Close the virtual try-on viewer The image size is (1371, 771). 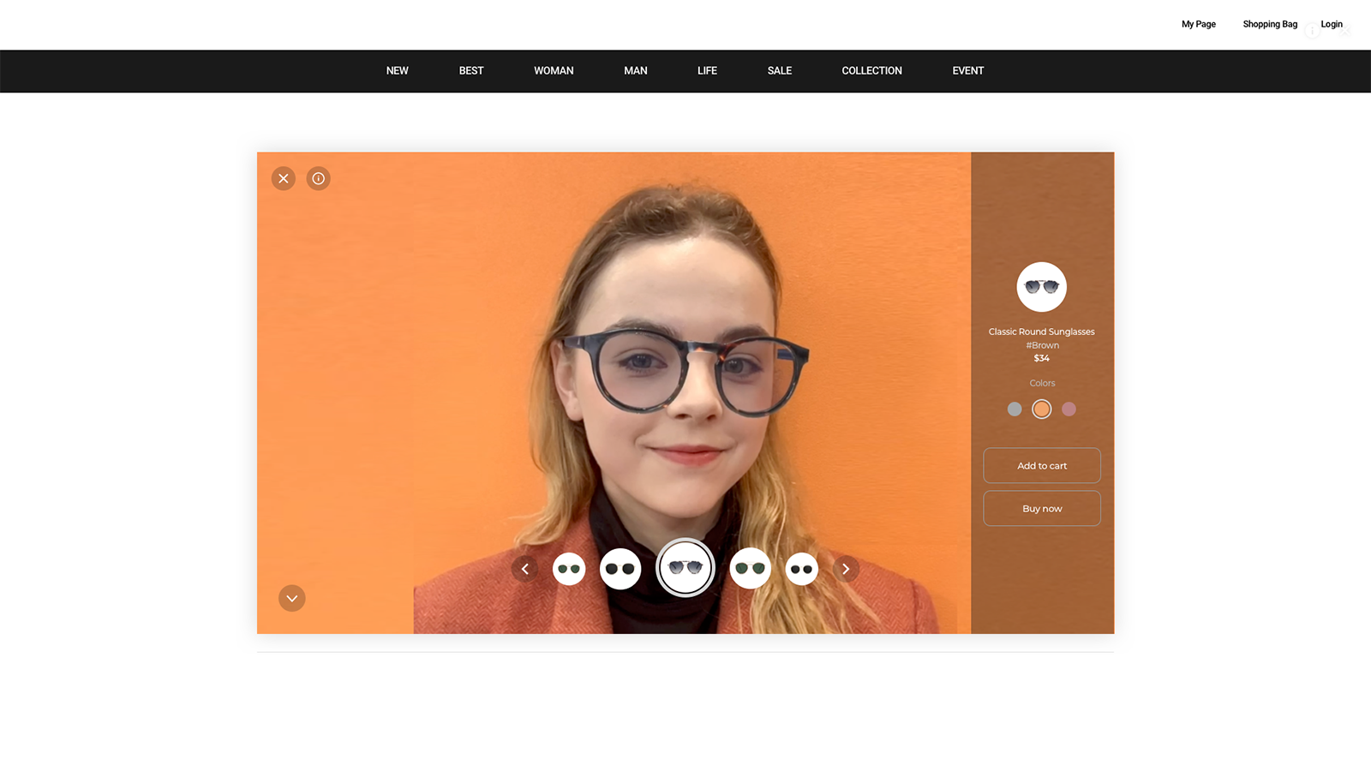[284, 178]
